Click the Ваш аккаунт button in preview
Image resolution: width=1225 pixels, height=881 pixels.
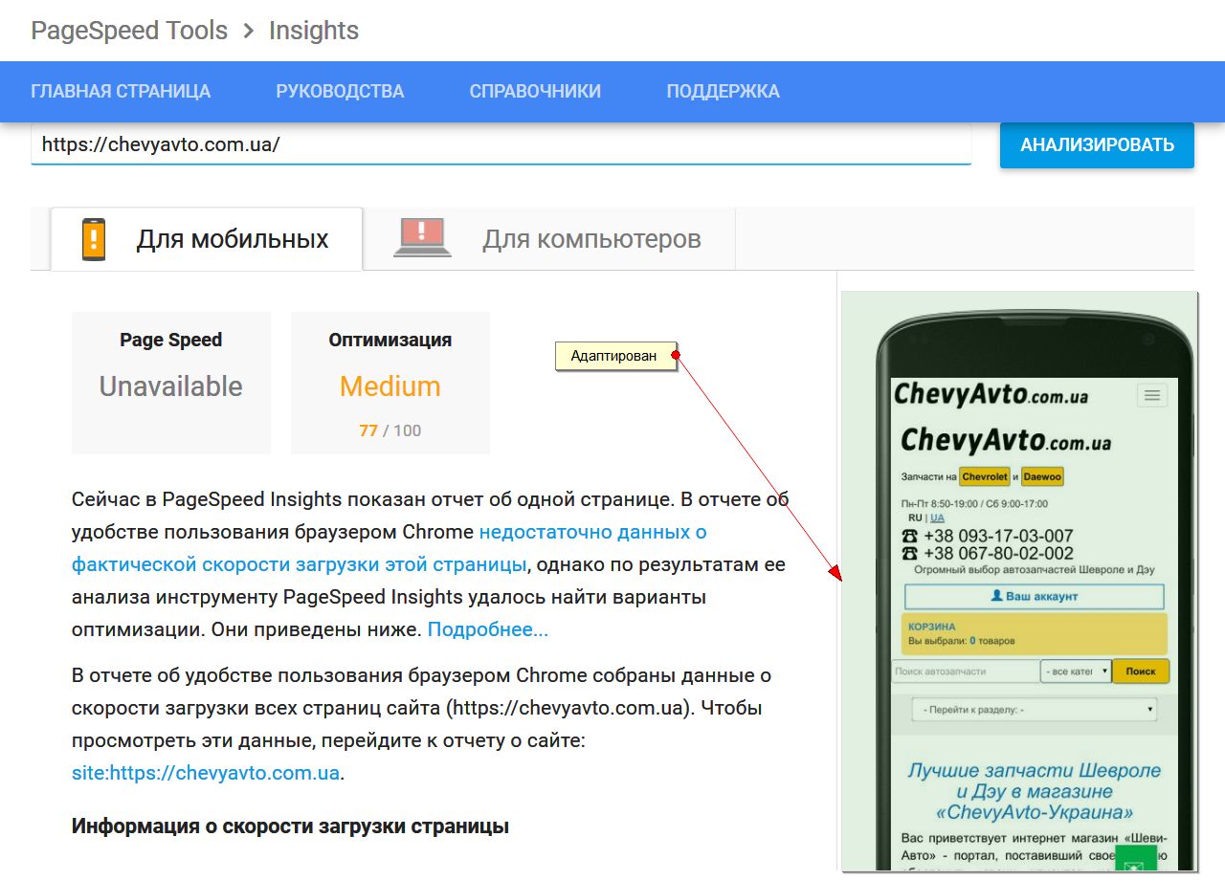(1035, 596)
